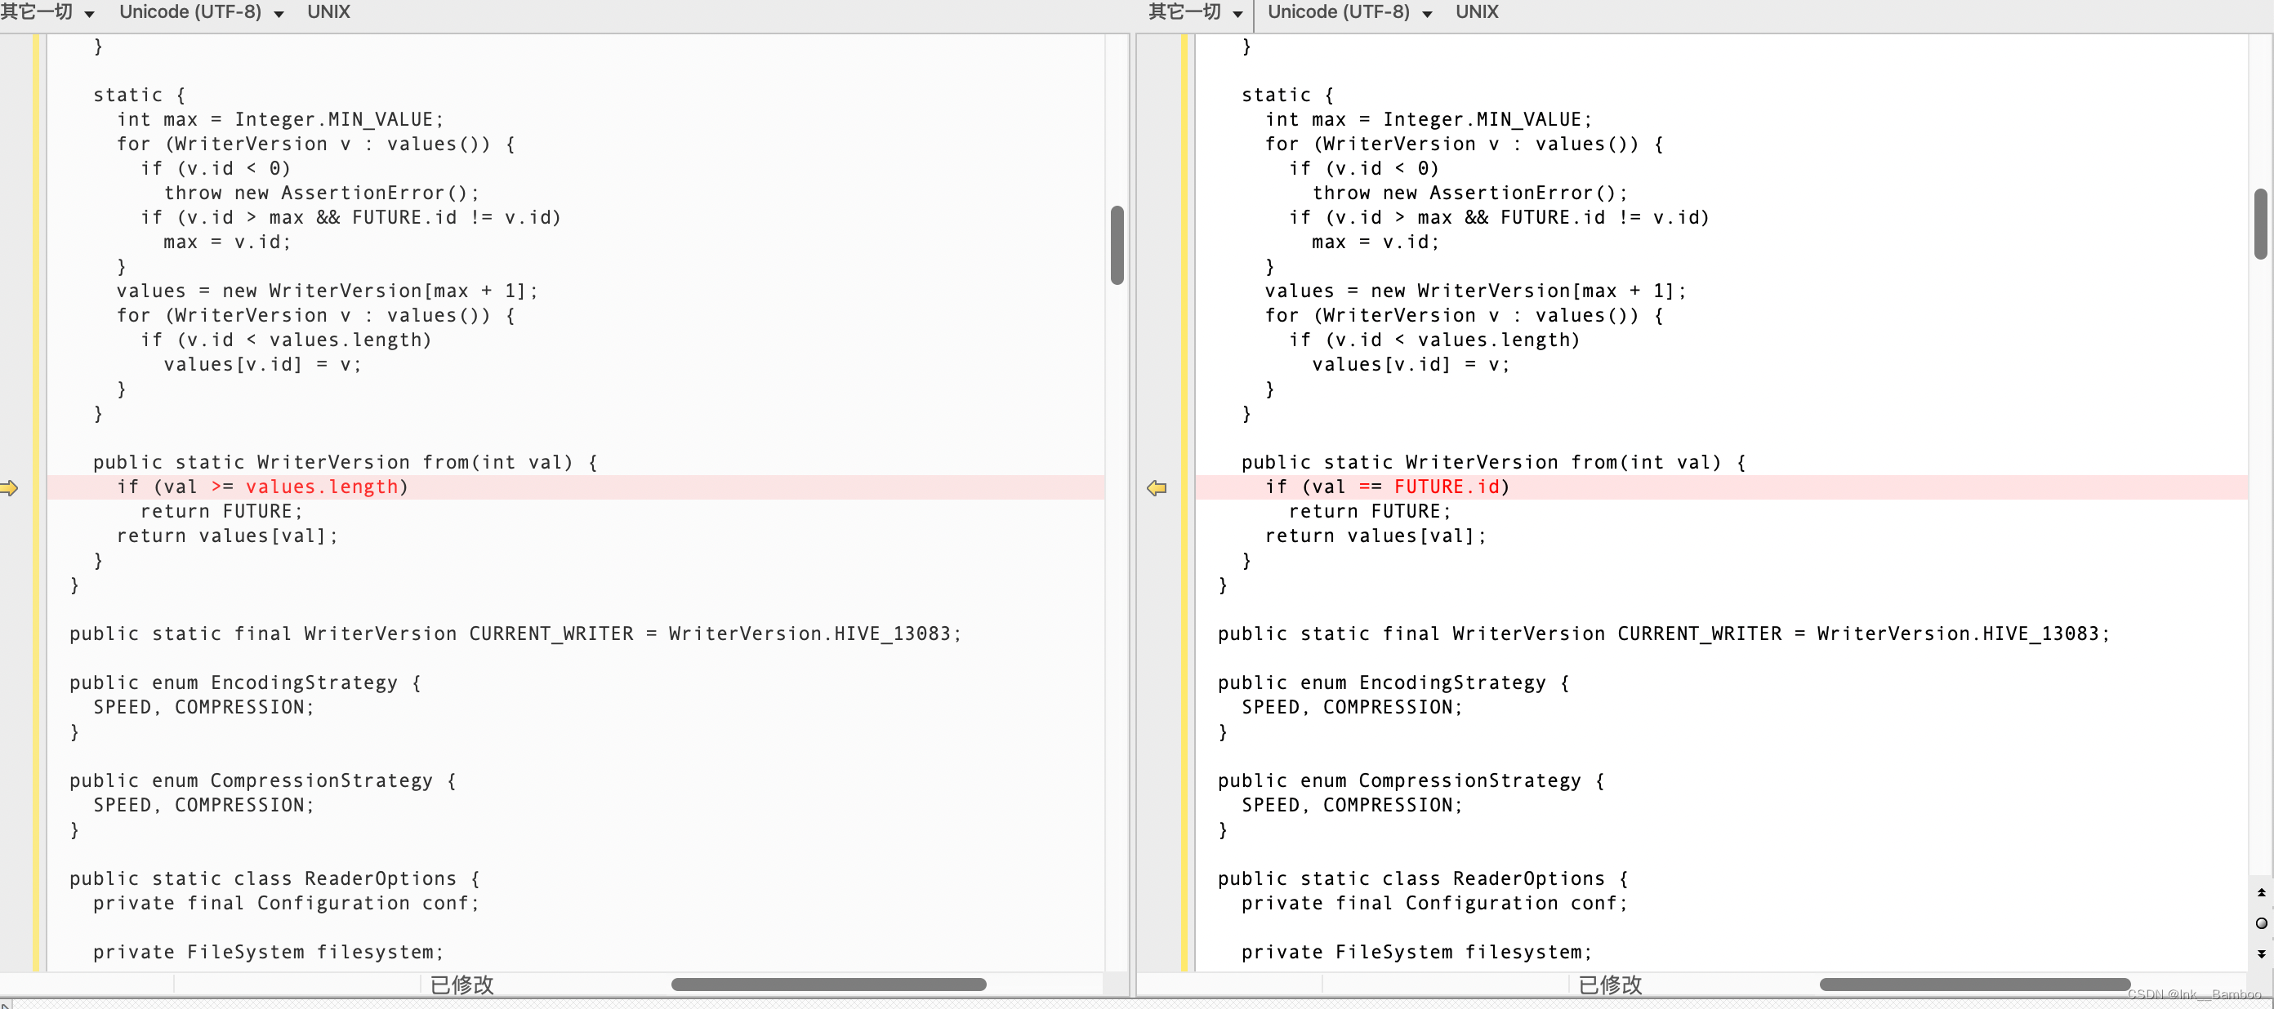
Task: Click right 'throw new AssertionError();' line
Action: coord(1469,193)
